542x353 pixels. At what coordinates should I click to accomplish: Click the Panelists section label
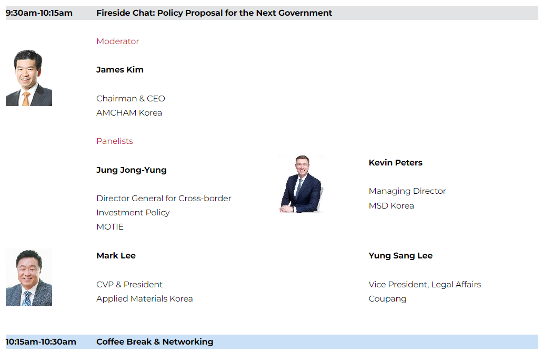pyautogui.click(x=114, y=141)
